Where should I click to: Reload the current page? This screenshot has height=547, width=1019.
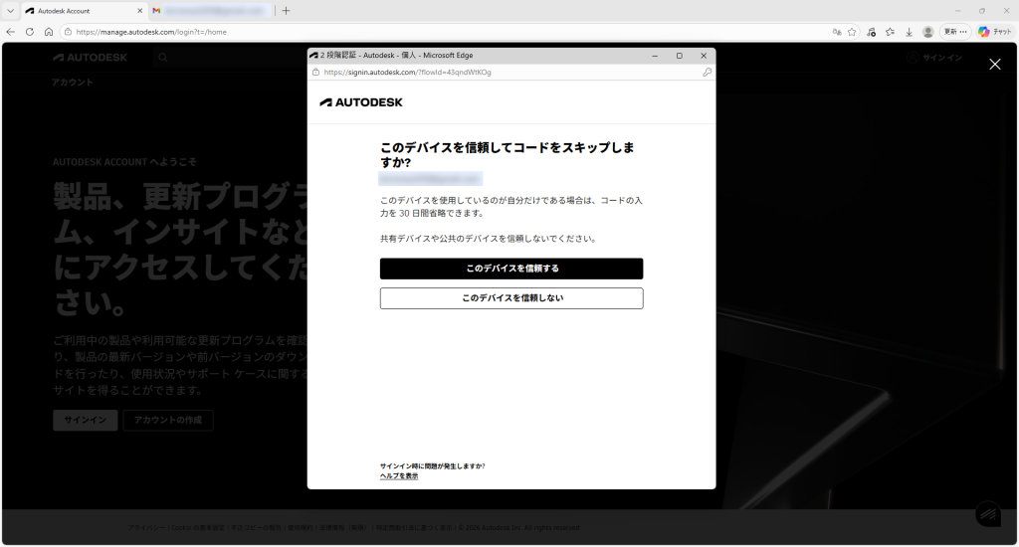tap(30, 32)
